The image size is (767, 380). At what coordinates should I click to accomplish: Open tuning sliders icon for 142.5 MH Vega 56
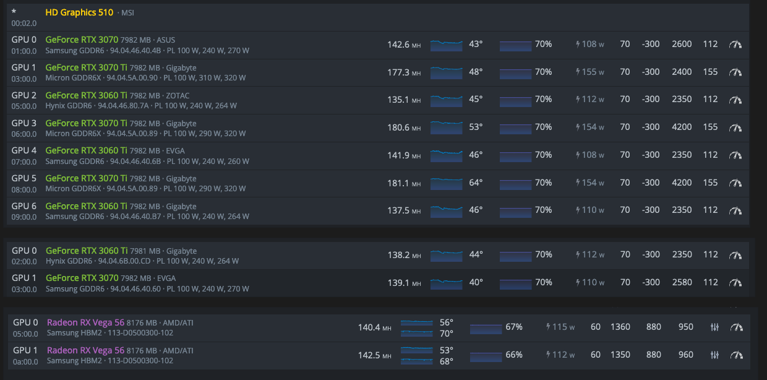click(715, 355)
